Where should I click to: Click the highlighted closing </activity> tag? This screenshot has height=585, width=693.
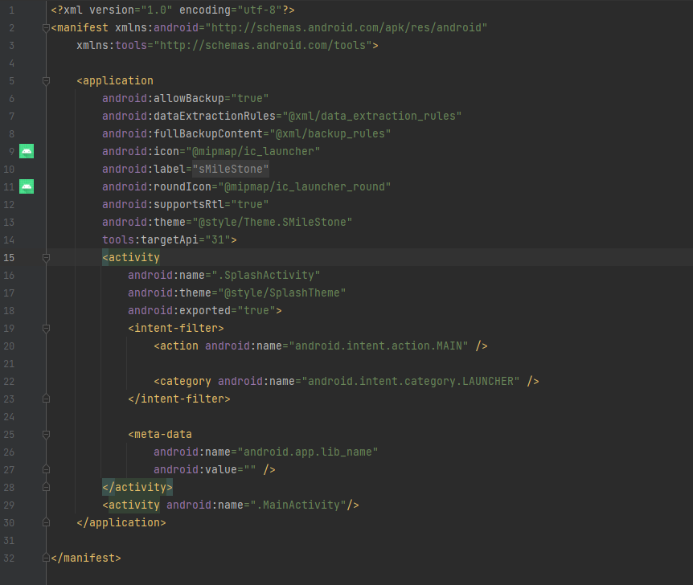tap(137, 487)
